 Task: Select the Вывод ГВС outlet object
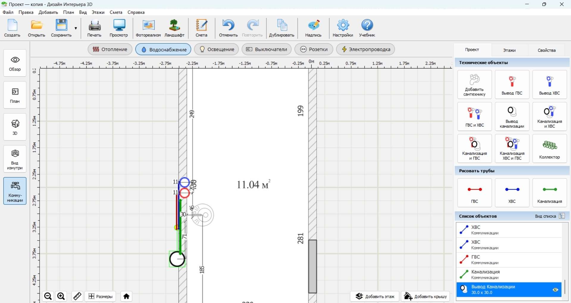click(512, 85)
